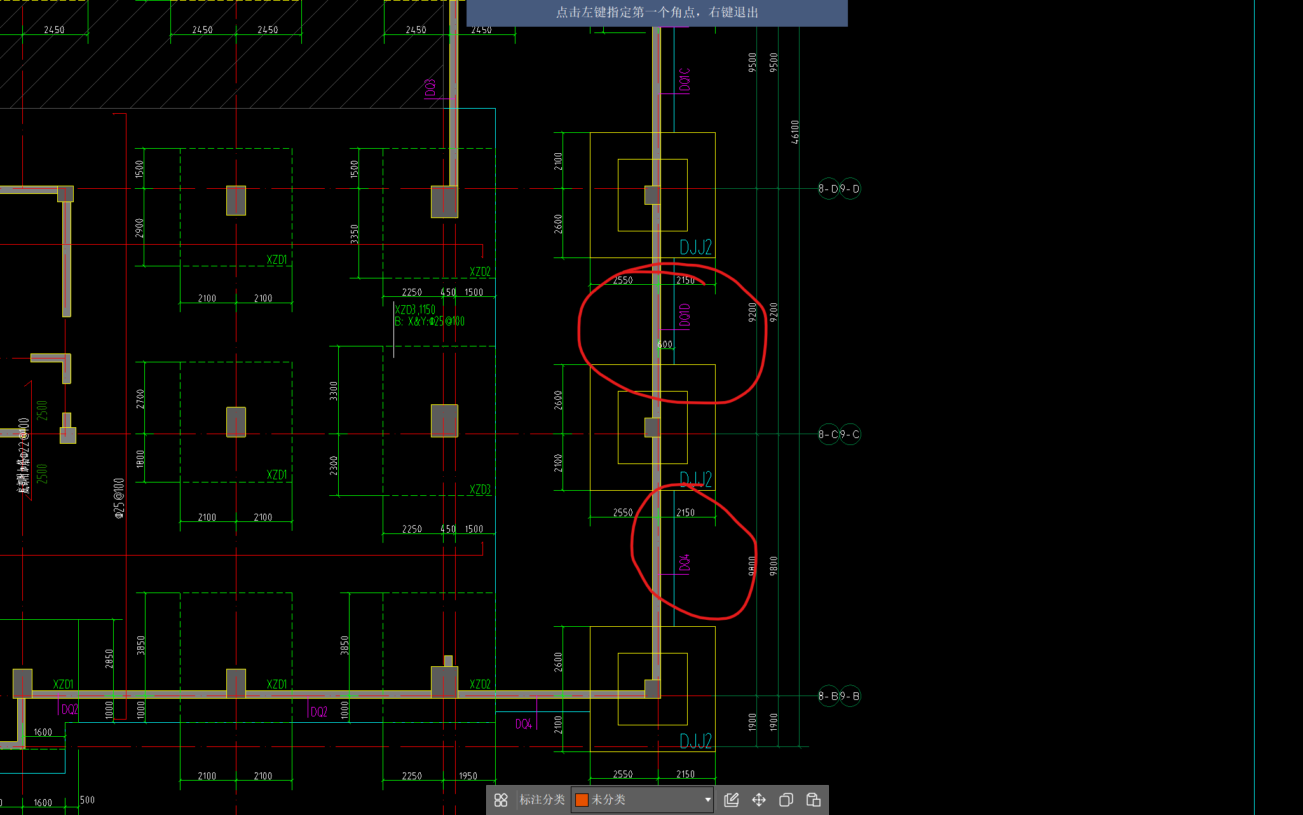Click axis bubble 8-D
Screen dimensions: 1303x815
pos(828,189)
